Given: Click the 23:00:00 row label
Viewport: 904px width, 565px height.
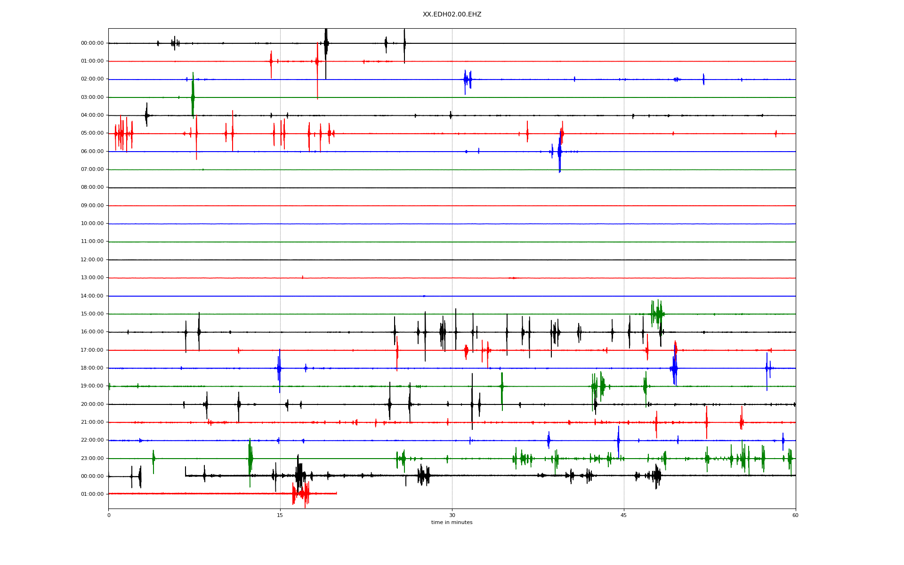Looking at the screenshot, I should click(x=92, y=458).
